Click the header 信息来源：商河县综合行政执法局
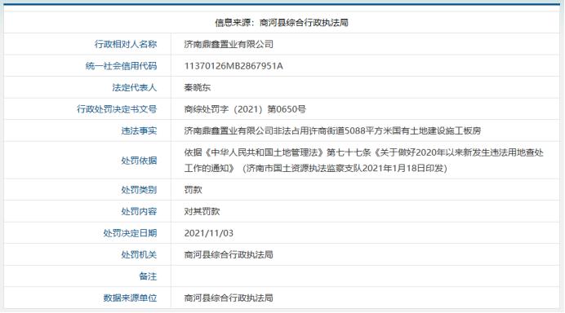The width and height of the screenshot is (565, 313). point(282,23)
